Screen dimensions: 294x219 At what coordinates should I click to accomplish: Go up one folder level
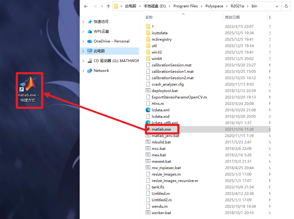point(108,6)
